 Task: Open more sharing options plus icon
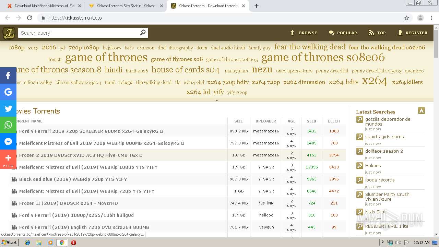8,158
